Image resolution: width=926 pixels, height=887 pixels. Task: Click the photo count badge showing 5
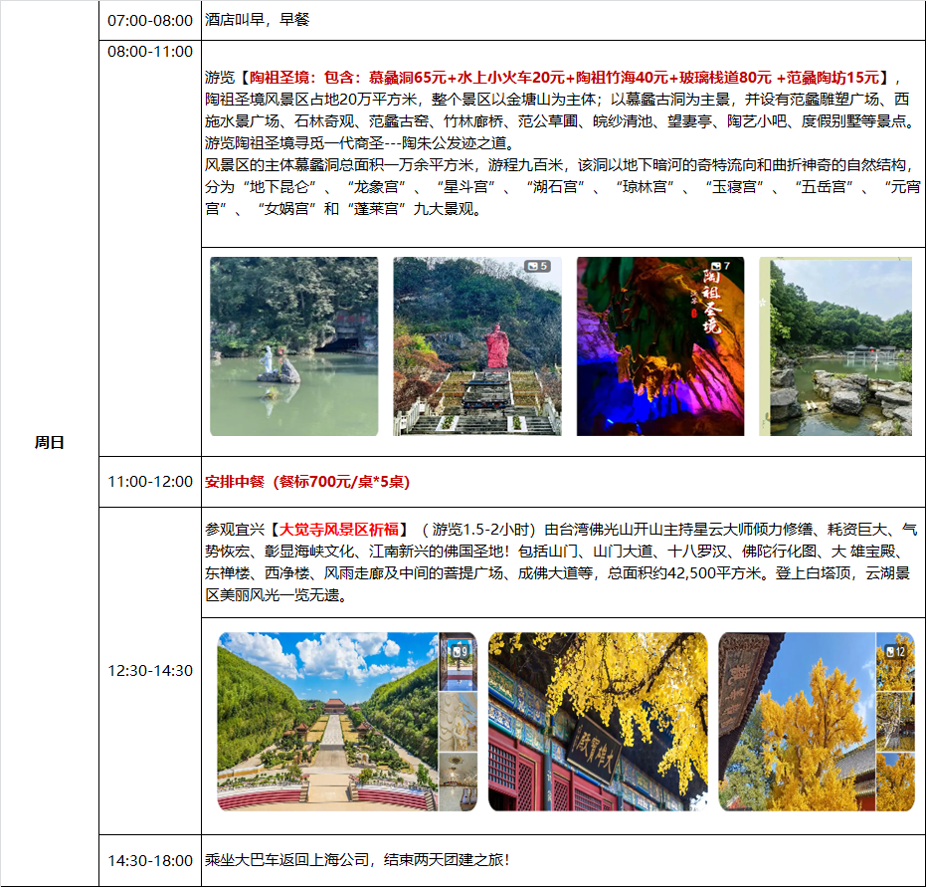click(538, 267)
